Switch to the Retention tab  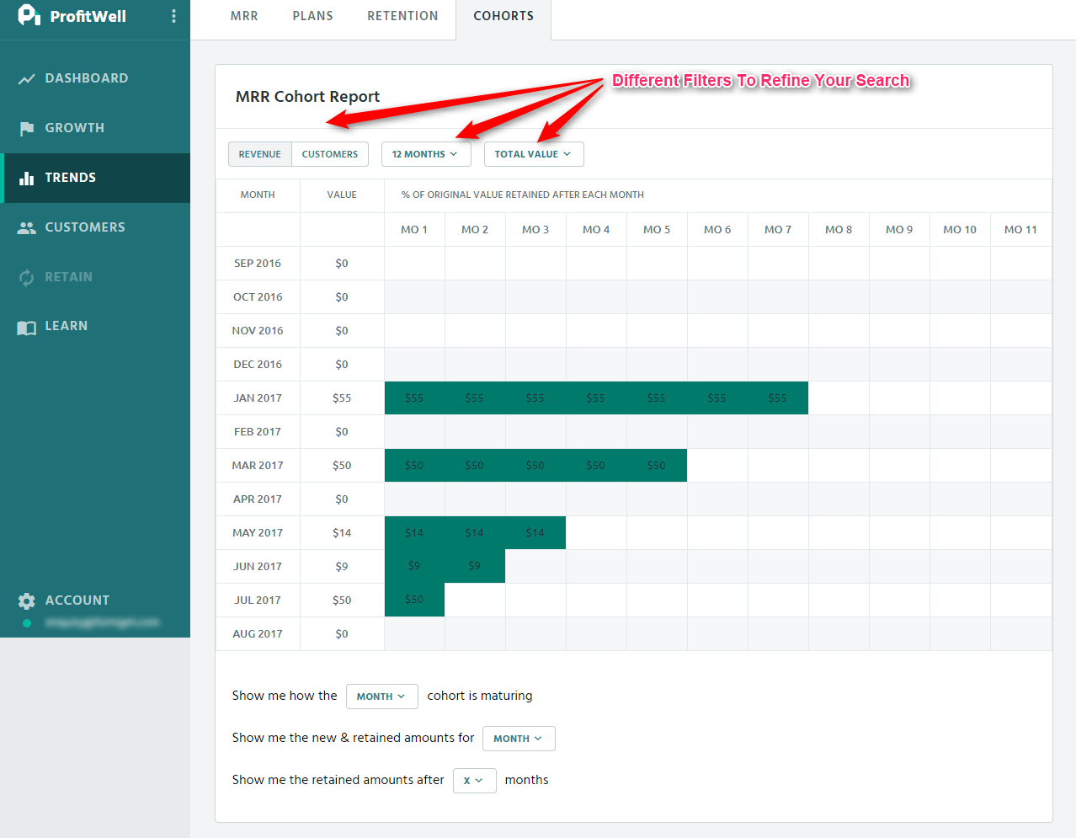402,16
